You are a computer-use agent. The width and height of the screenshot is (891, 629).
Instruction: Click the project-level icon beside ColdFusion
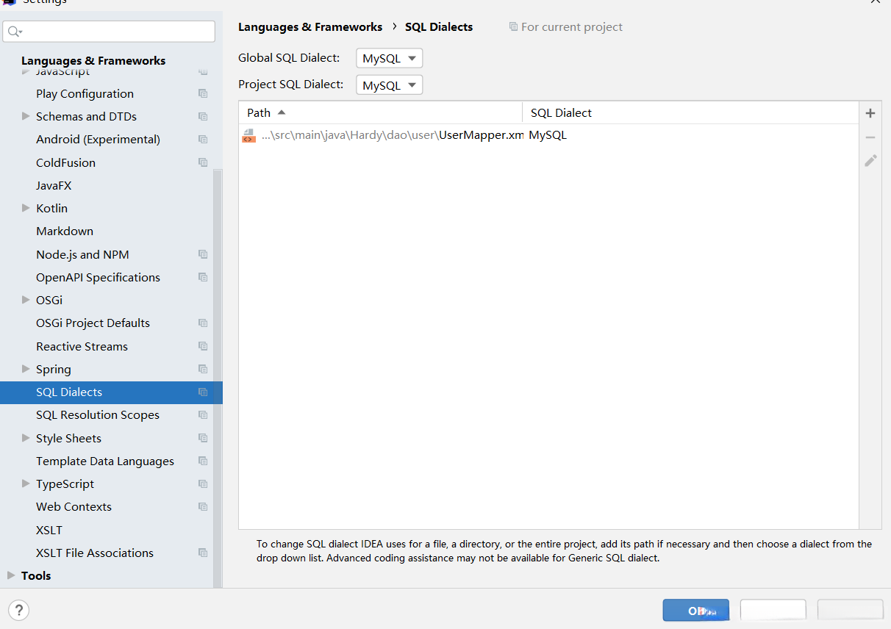(x=203, y=162)
